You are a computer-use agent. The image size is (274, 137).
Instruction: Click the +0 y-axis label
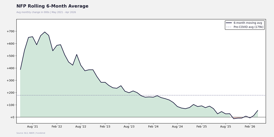(x=12, y=117)
